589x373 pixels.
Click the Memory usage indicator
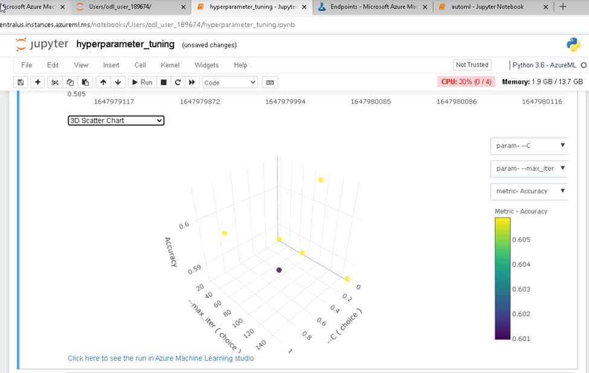(542, 82)
